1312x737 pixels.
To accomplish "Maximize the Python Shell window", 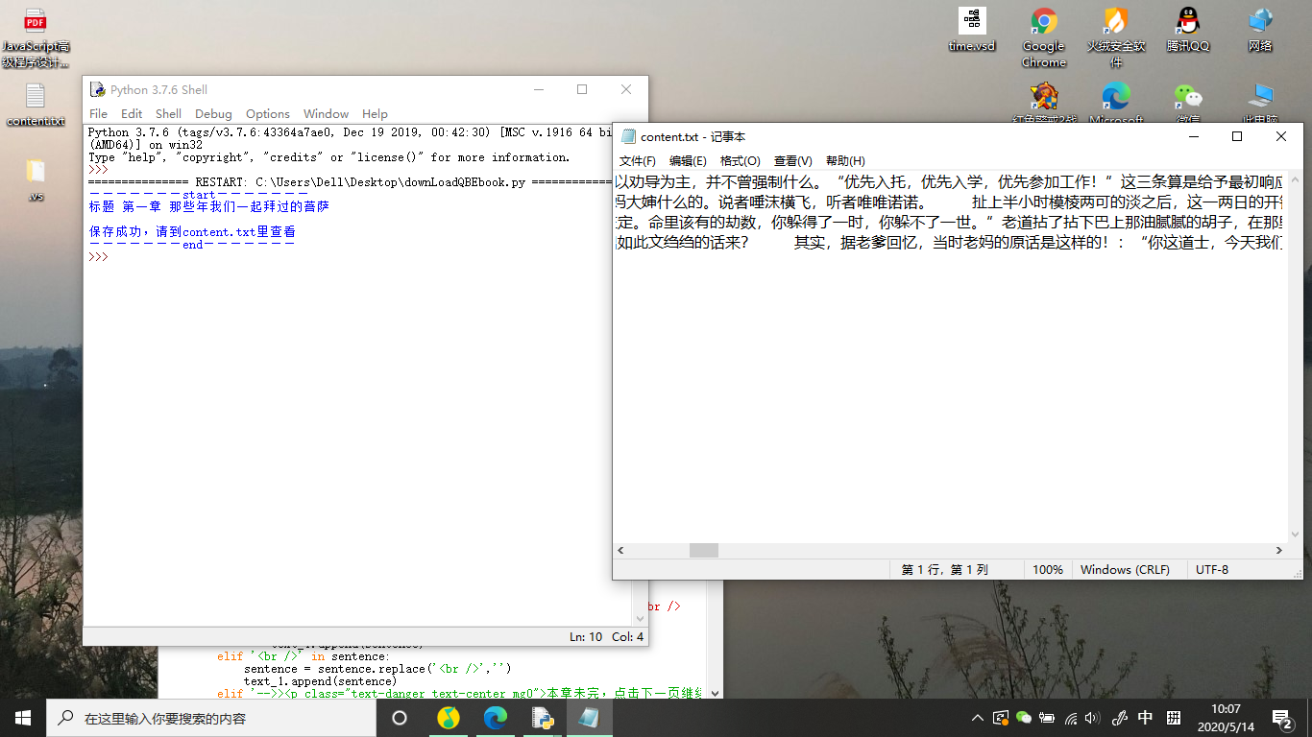I will (582, 89).
